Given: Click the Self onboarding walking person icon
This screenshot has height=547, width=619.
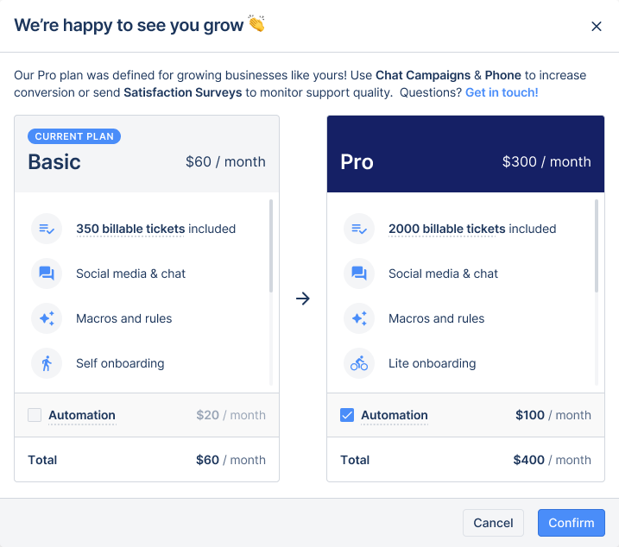Looking at the screenshot, I should click(47, 363).
